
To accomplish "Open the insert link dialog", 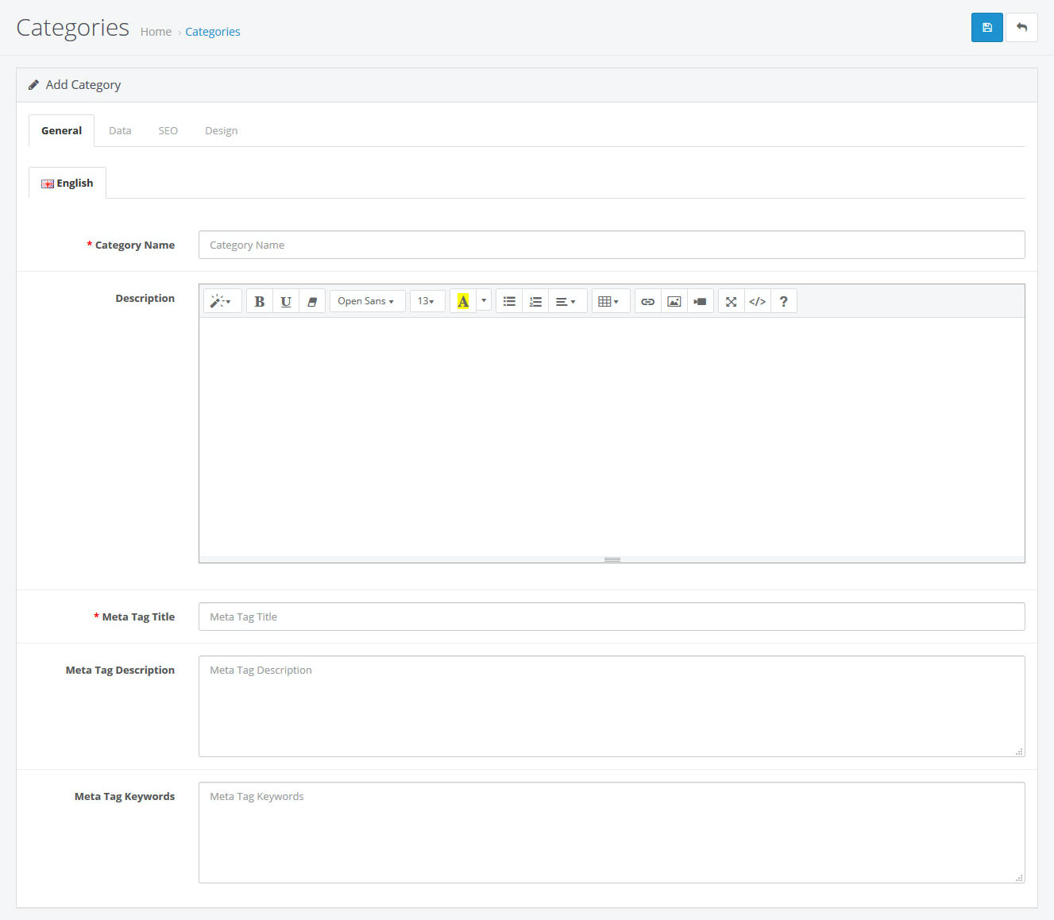I will click(647, 302).
